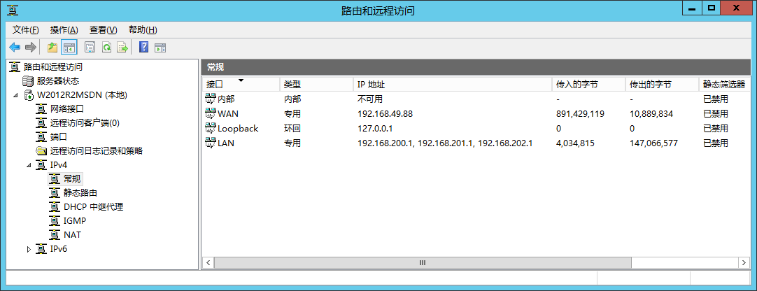Click 环回 type in Loopback row

click(292, 129)
